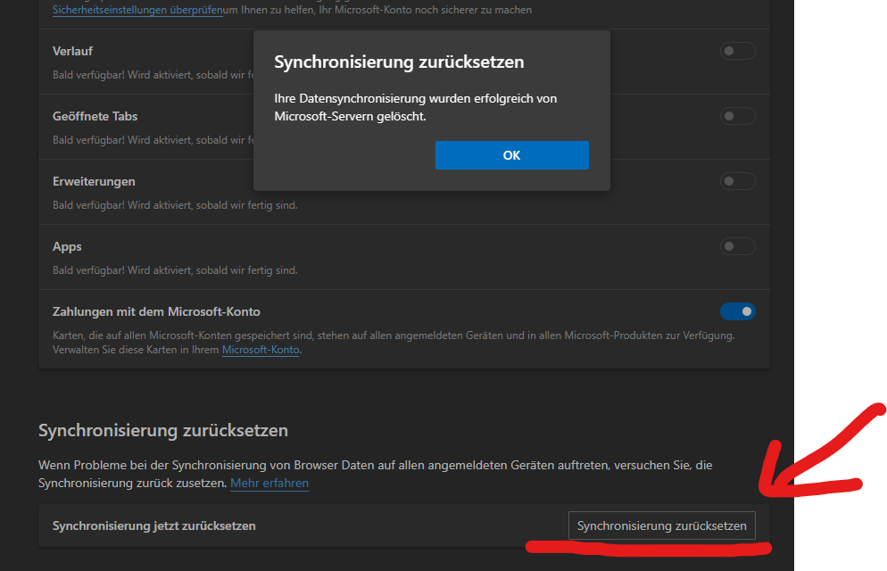This screenshot has width=887, height=571.
Task: Select 'Bald verfügbar!' text under Apps
Action: (x=88, y=270)
